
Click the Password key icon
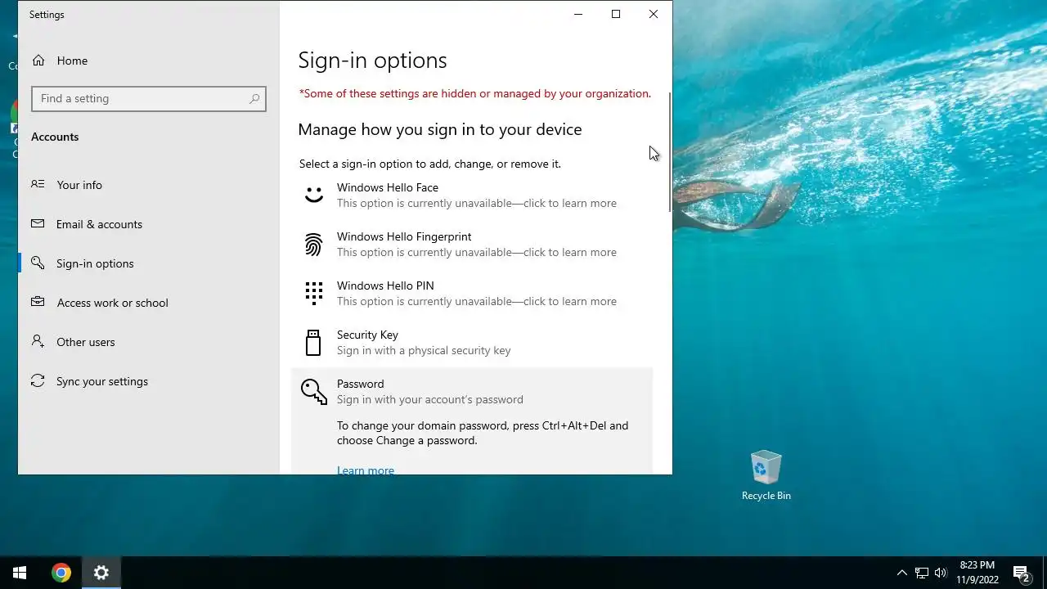click(x=313, y=391)
